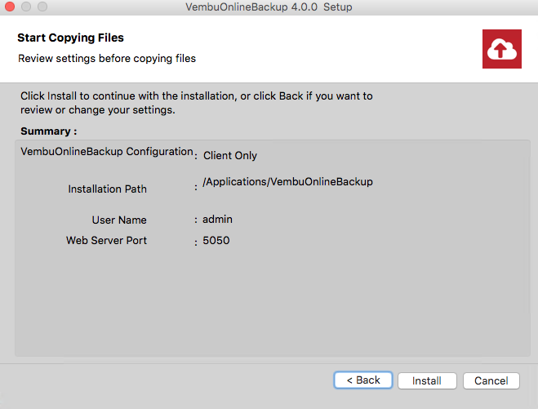This screenshot has height=409, width=538.
Task: Click the Install button
Action: tap(427, 380)
